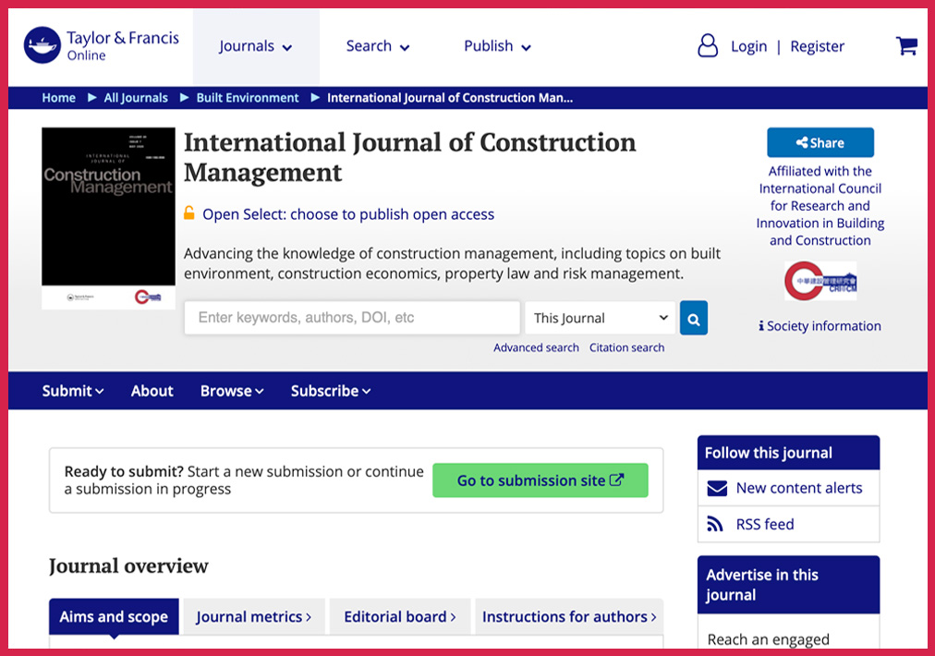Open the Construction Management journal cover thumbnail
The image size is (935, 656).
[x=108, y=218]
